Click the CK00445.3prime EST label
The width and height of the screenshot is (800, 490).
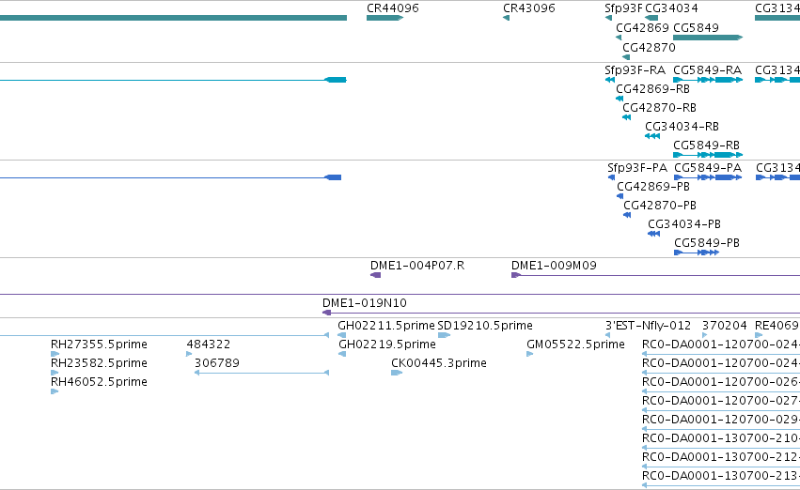tap(439, 363)
